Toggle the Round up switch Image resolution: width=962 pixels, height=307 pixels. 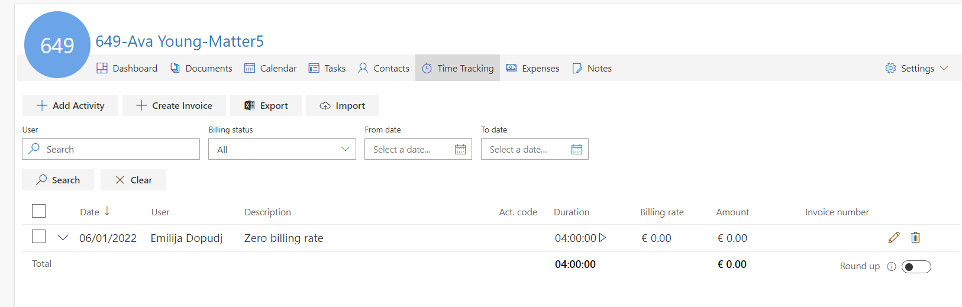click(916, 267)
